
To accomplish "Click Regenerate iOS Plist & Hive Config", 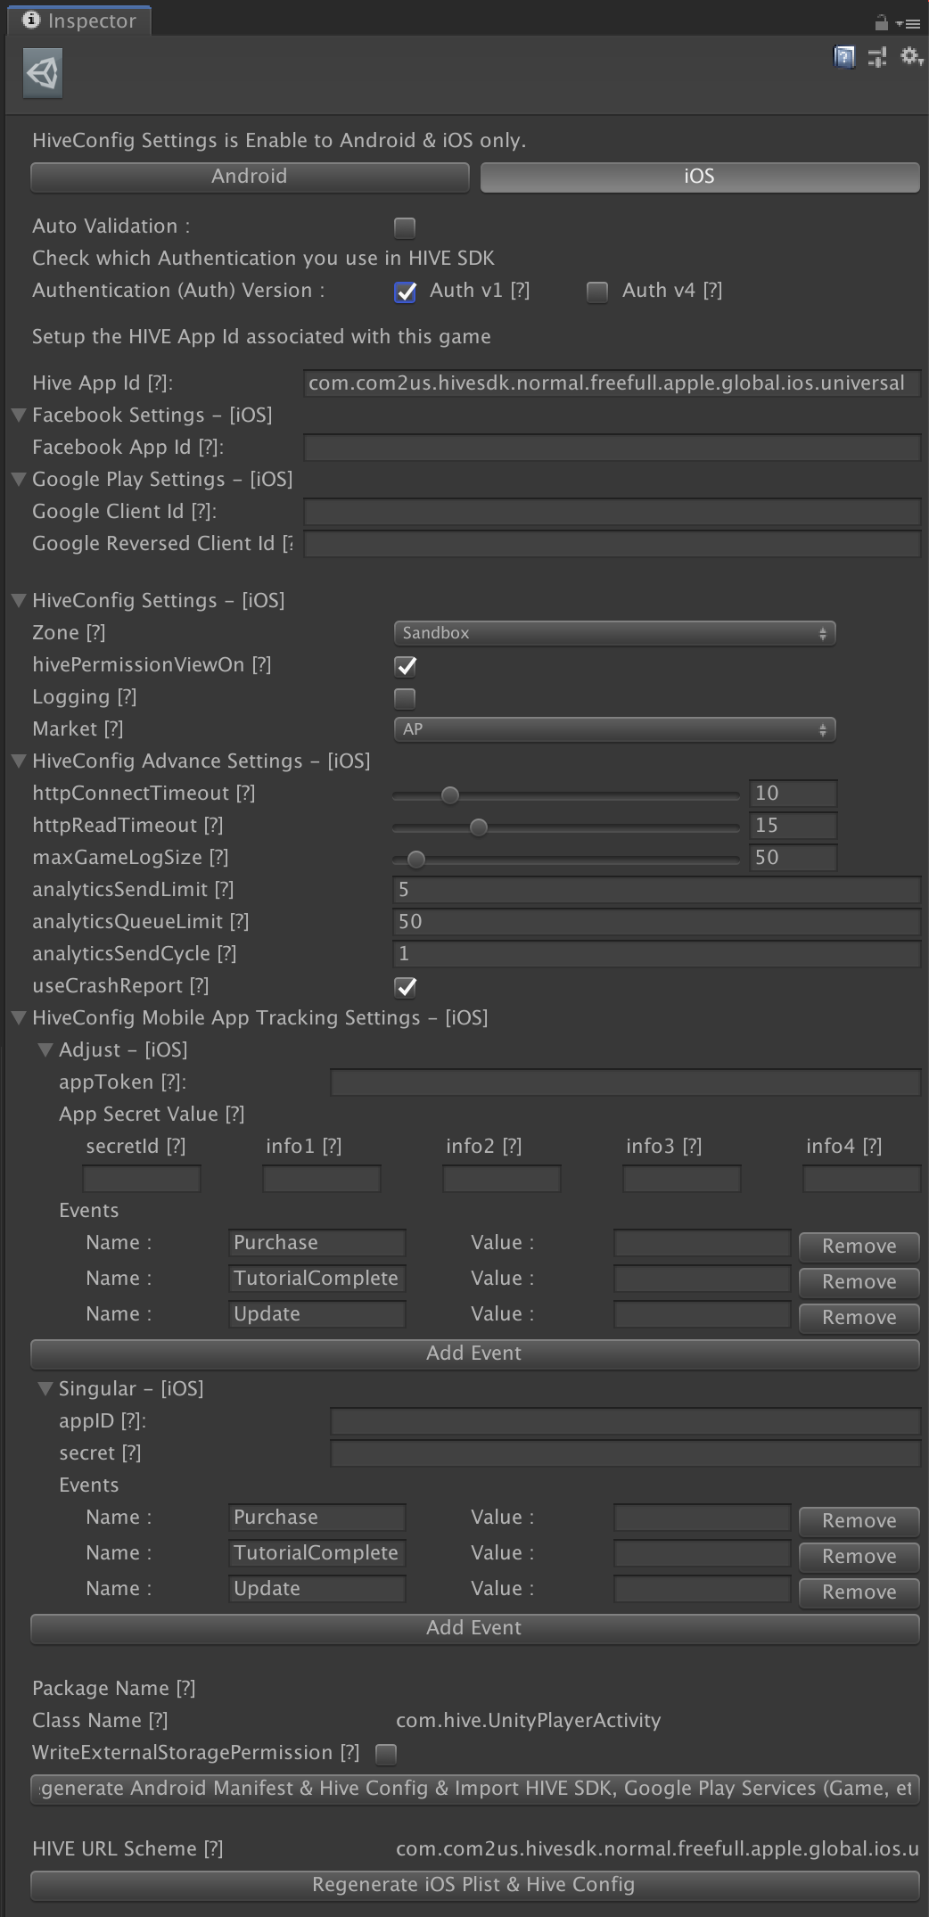I will pos(474,1885).
